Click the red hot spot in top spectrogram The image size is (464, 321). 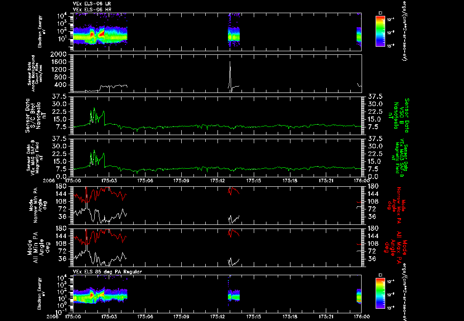(101, 34)
